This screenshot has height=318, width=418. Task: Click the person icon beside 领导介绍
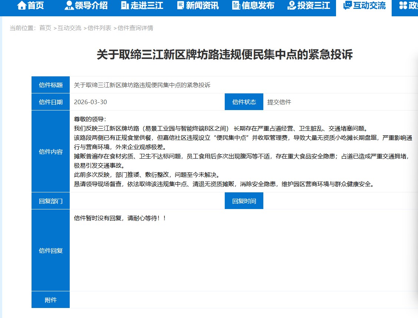[69, 6]
